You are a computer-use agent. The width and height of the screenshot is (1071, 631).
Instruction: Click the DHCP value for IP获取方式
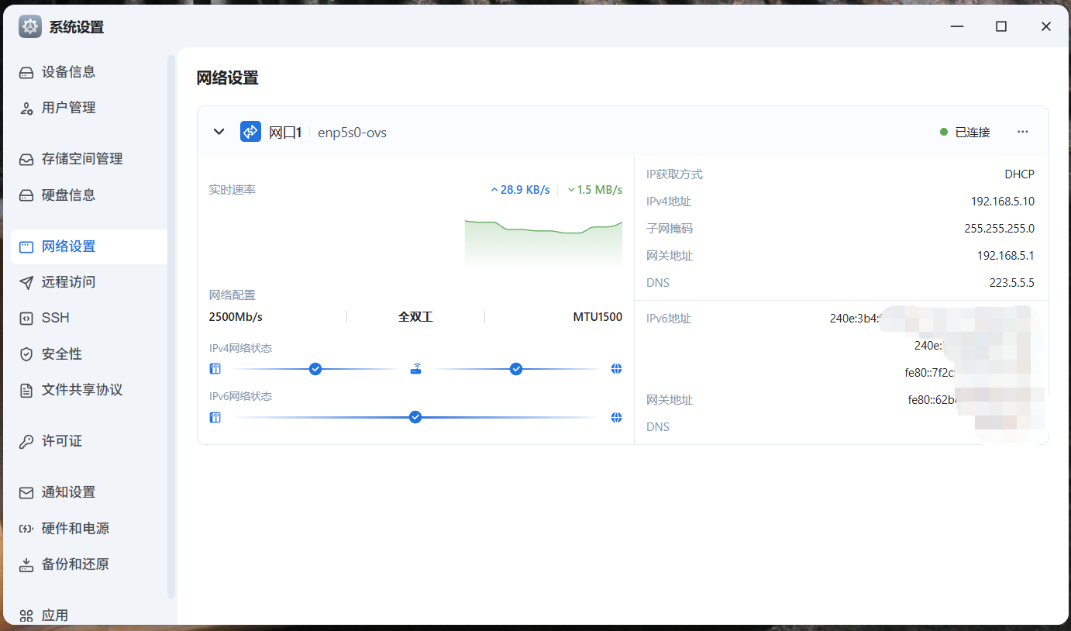coord(1020,174)
